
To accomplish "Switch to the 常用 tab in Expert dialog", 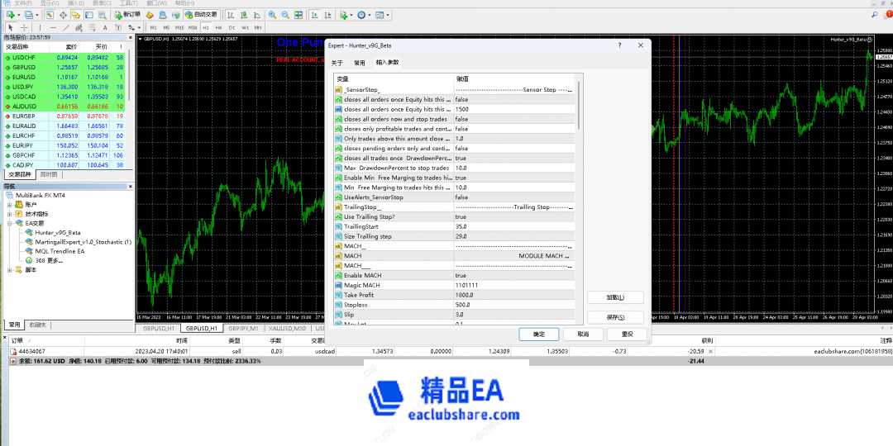I will [x=359, y=63].
